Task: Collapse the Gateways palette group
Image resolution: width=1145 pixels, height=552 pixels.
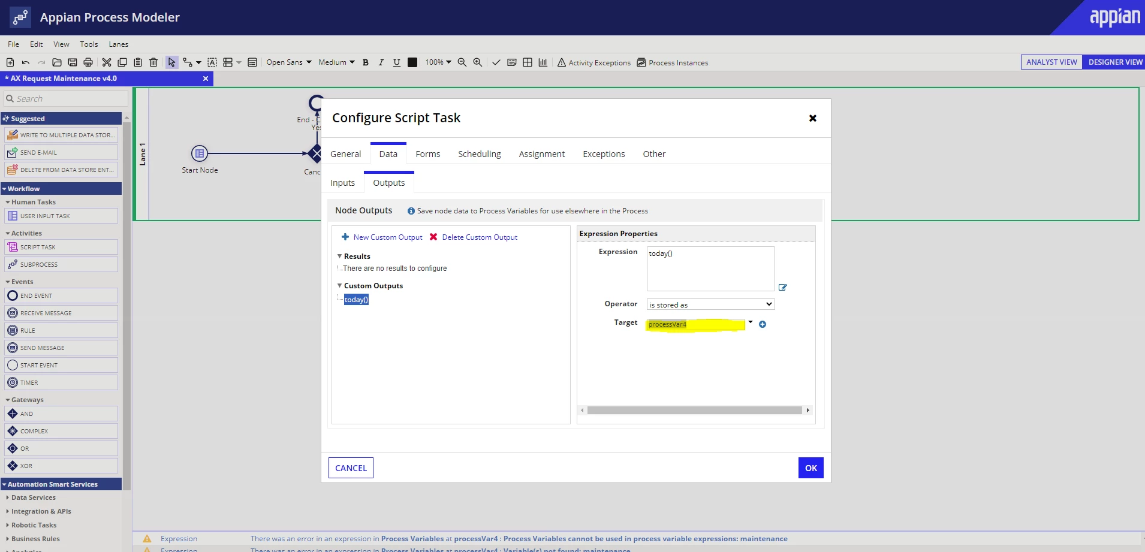Action: coord(8,400)
